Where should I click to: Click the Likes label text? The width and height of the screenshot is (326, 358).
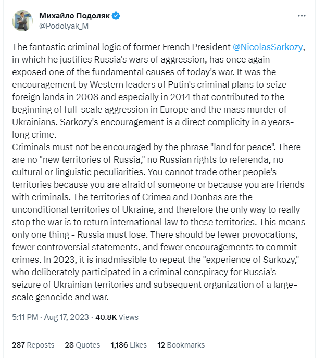(x=138, y=345)
